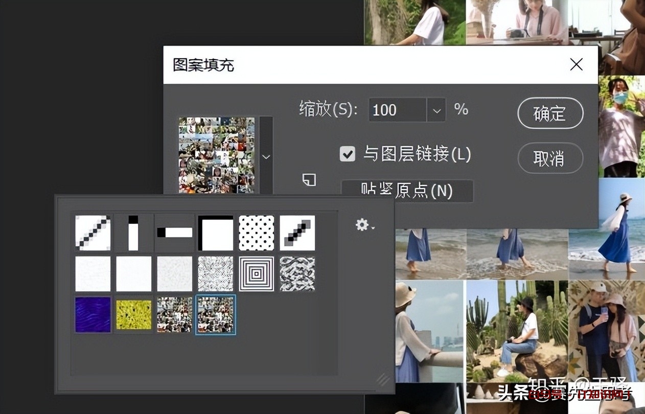
Task: Click the new preset page icon
Action: click(x=309, y=179)
